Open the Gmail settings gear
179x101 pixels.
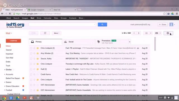(168, 33)
